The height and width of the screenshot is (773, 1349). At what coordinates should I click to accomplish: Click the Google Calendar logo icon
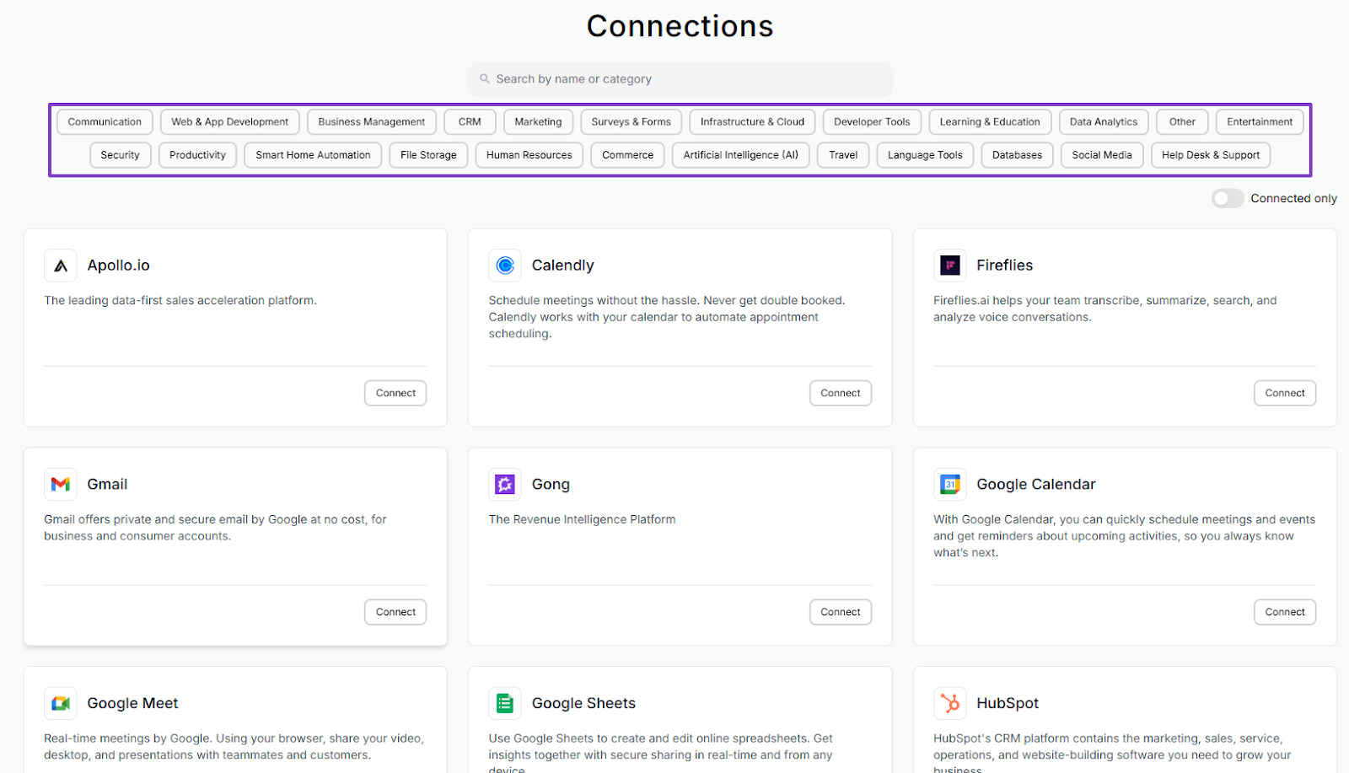click(950, 485)
